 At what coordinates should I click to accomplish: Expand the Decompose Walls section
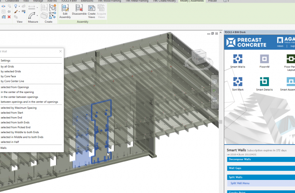[x=261, y=159]
